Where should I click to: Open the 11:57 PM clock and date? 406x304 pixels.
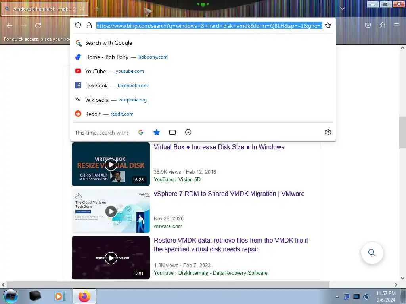pyautogui.click(x=386, y=296)
